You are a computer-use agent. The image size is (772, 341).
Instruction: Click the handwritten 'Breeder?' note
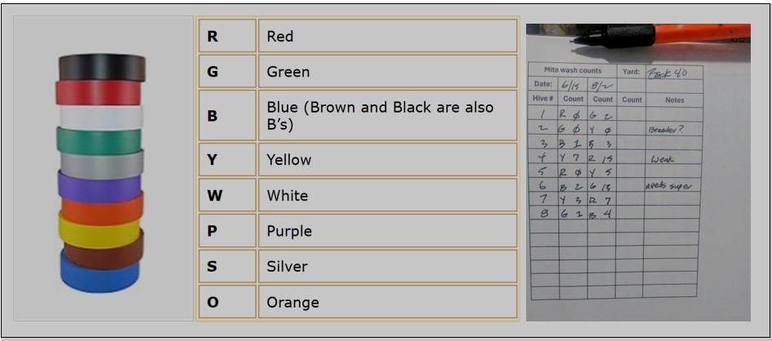[666, 130]
